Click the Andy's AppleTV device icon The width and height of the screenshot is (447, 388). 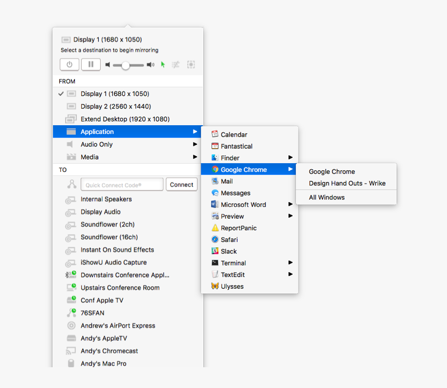pos(71,338)
